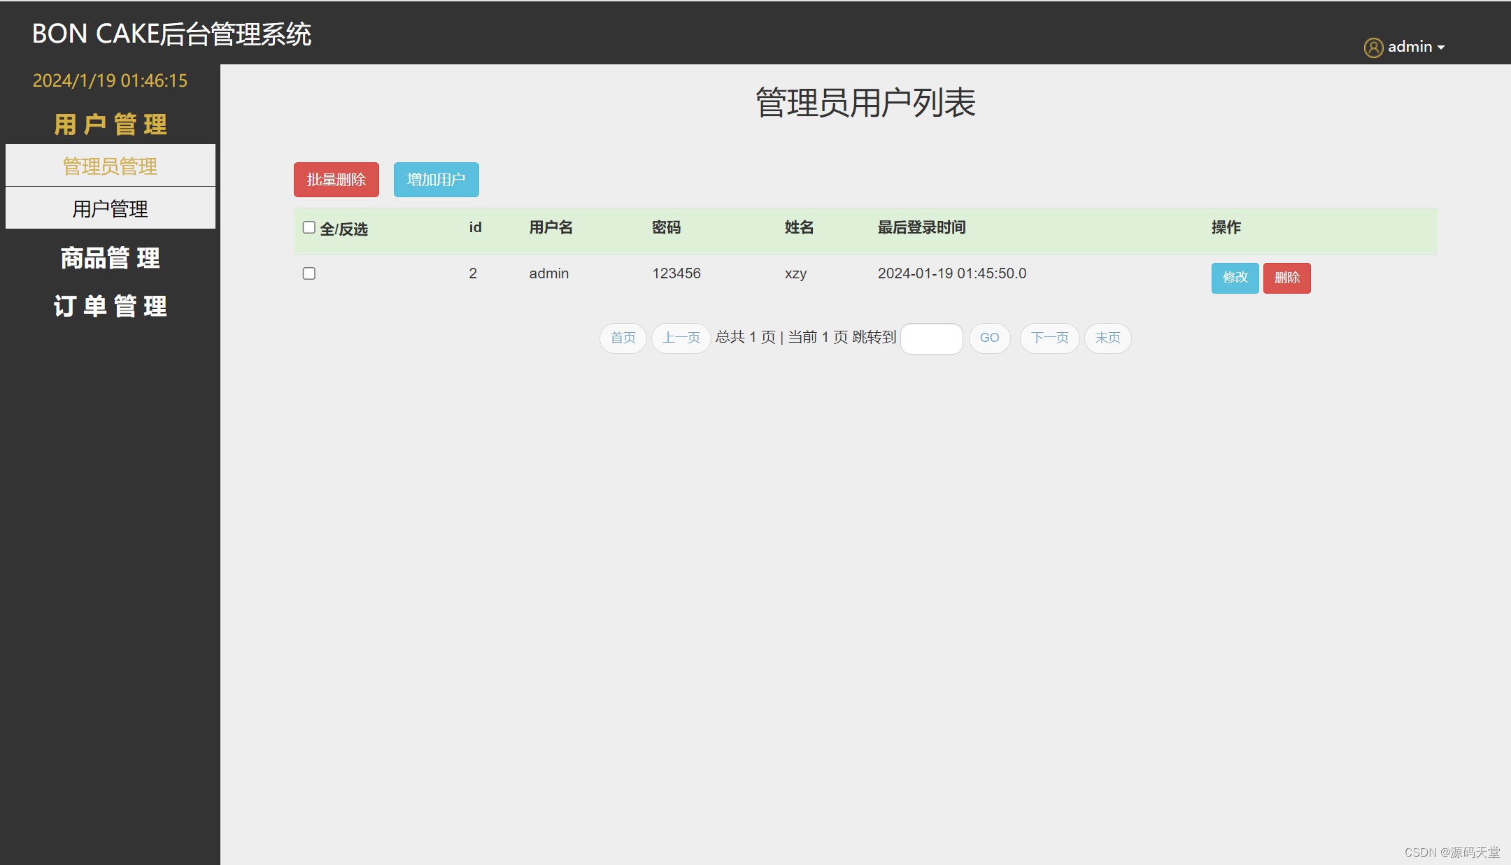The height and width of the screenshot is (865, 1511).
Task: Click the 密码 column header
Action: [x=667, y=227]
